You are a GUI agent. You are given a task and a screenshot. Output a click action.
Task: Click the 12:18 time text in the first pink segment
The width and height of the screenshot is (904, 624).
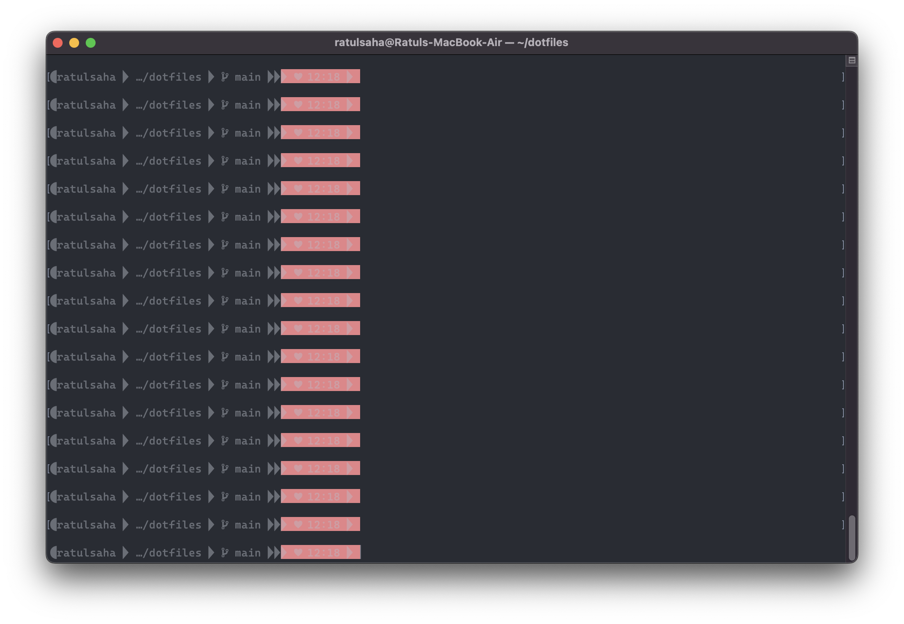325,77
